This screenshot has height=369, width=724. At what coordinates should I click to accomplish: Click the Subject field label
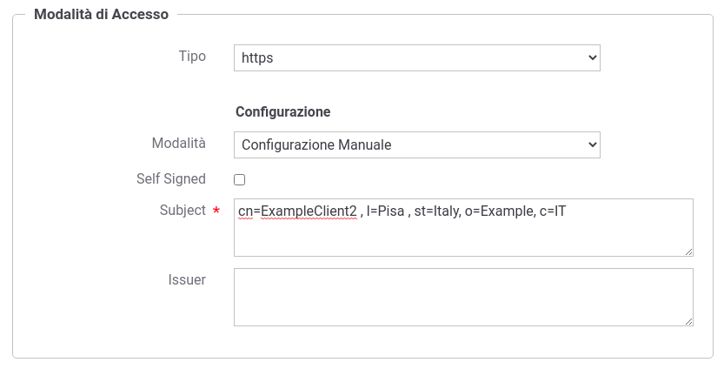coord(183,210)
